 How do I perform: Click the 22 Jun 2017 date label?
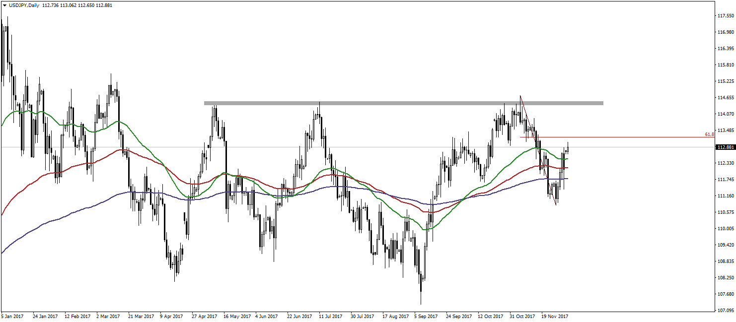pos(300,316)
